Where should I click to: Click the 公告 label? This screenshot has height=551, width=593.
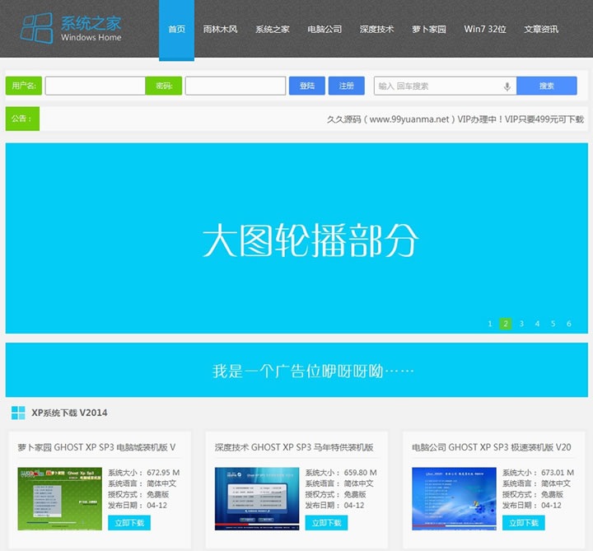22,119
